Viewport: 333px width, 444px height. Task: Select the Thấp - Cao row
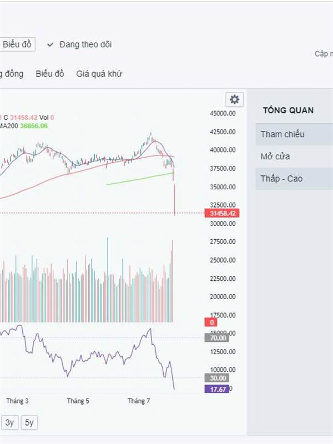coord(281,179)
